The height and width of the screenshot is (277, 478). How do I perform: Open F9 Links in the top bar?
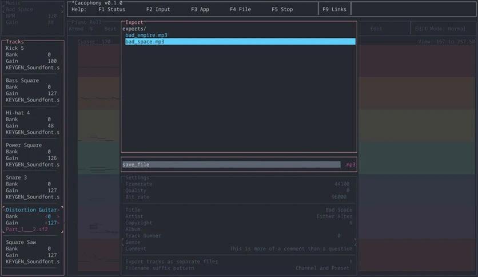334,10
